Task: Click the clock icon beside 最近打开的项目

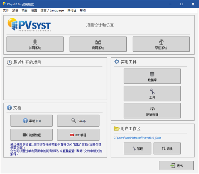Action: (x=9, y=62)
